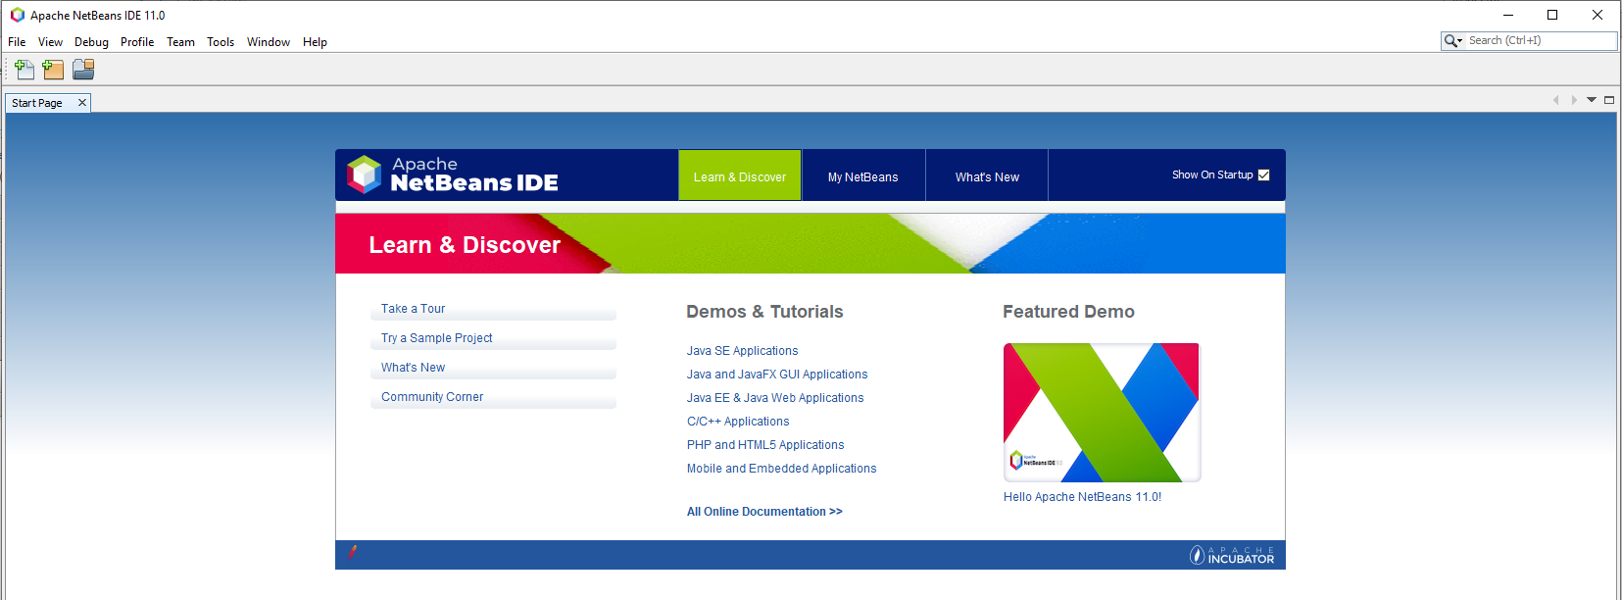This screenshot has height=600, width=1622.
Task: Visit the Community Corner link
Action: [x=432, y=397]
